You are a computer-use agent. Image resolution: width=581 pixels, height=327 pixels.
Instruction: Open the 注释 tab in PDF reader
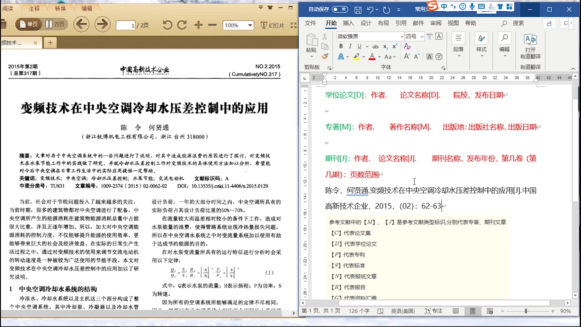coord(34,8)
